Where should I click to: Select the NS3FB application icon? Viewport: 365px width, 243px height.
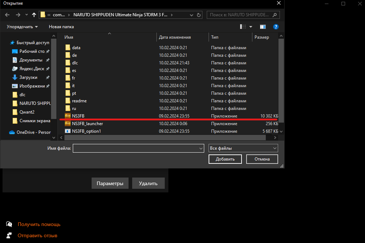pyautogui.click(x=68, y=116)
